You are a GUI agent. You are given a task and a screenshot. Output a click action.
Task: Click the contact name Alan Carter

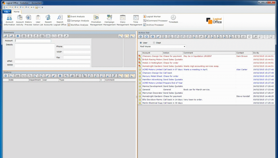click(x=242, y=70)
